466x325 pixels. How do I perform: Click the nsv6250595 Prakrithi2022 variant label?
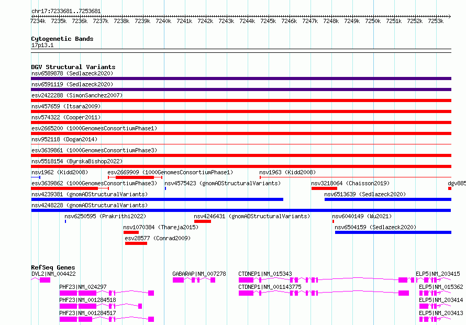[105, 216]
